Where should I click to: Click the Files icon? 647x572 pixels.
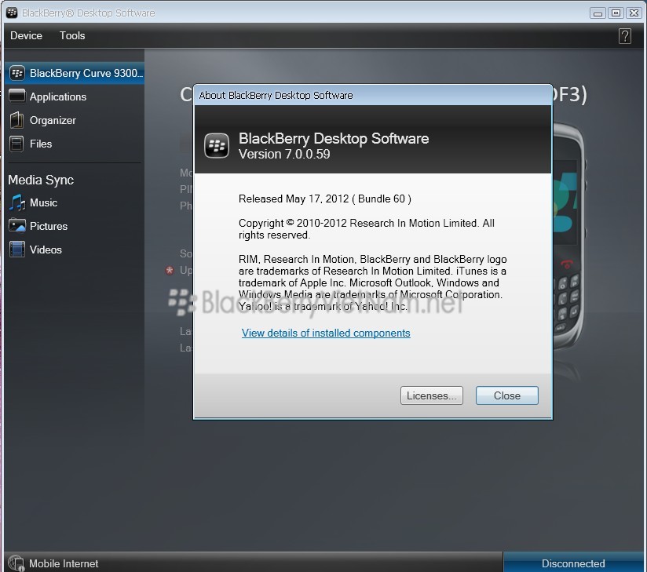[x=16, y=144]
